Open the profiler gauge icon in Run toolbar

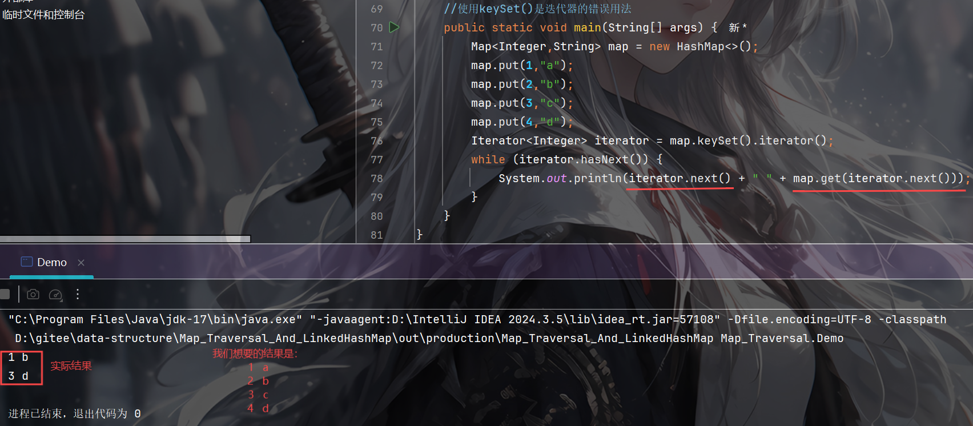55,294
